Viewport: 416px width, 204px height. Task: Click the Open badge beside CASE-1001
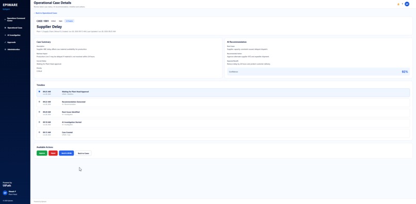click(x=60, y=21)
